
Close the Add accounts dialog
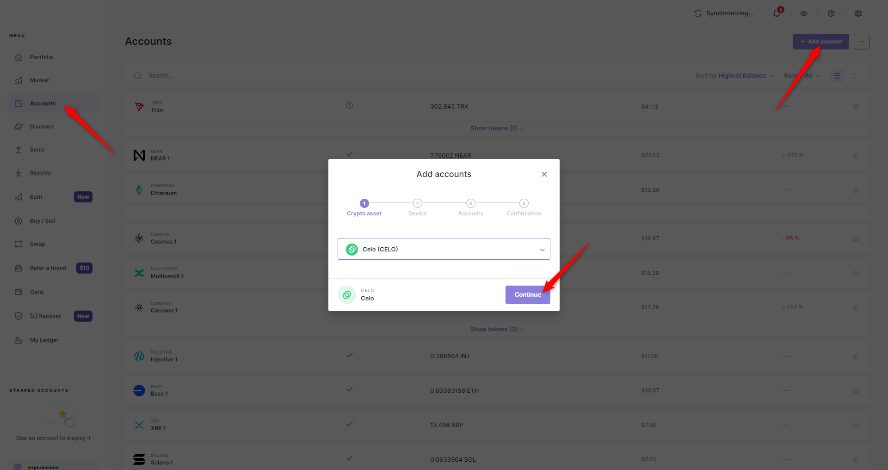coord(544,174)
